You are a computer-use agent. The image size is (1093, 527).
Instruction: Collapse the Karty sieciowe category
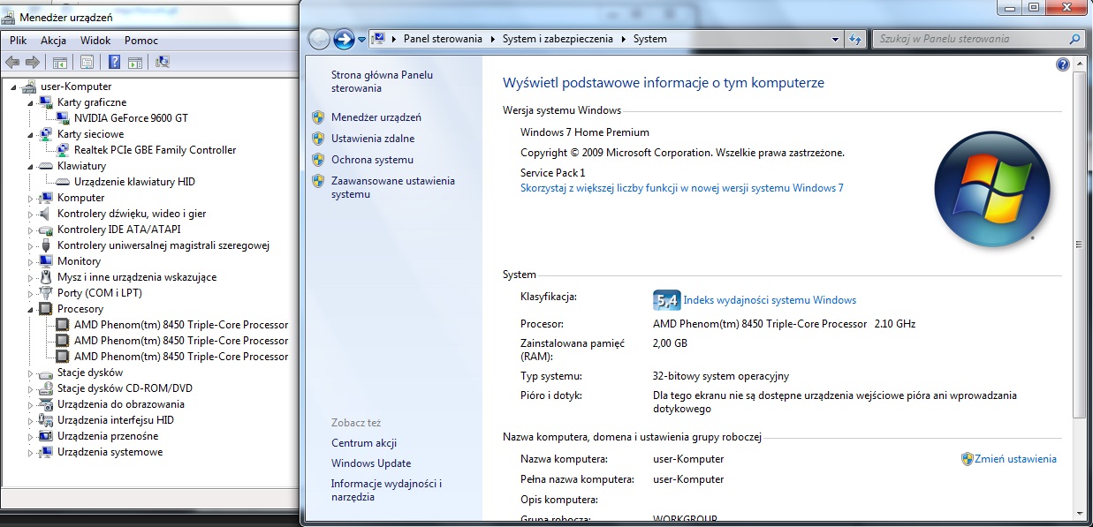[30, 135]
